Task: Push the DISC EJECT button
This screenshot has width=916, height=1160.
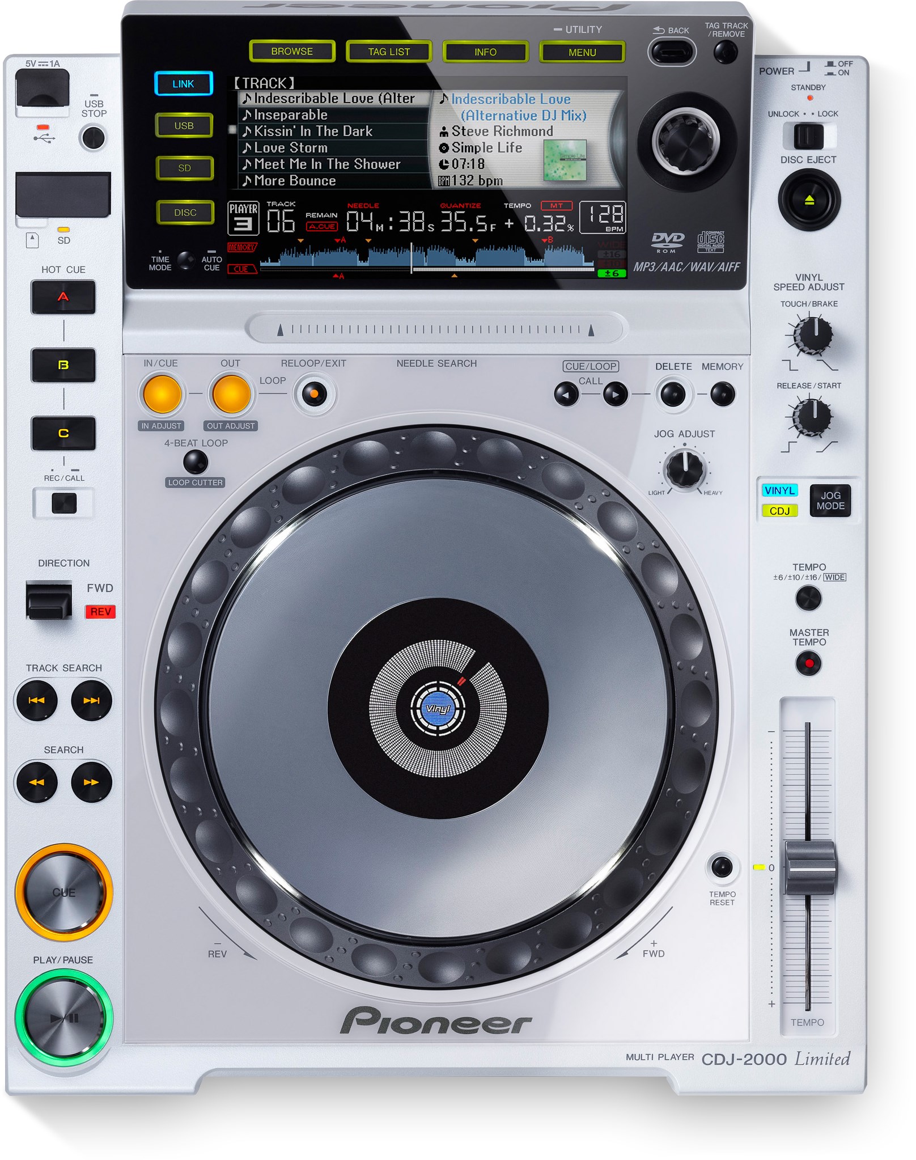Action: (809, 200)
